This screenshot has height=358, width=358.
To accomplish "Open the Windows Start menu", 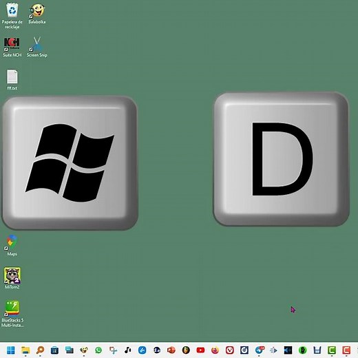I will (11, 350).
